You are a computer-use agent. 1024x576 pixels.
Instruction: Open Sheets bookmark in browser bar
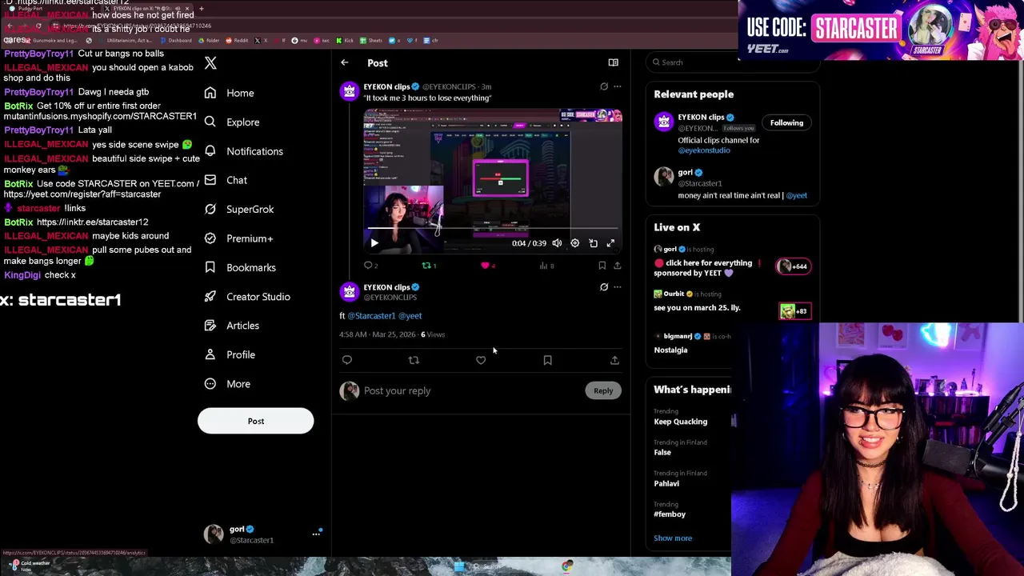click(x=371, y=40)
